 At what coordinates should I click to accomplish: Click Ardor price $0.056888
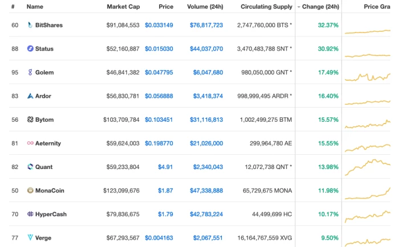(x=159, y=96)
